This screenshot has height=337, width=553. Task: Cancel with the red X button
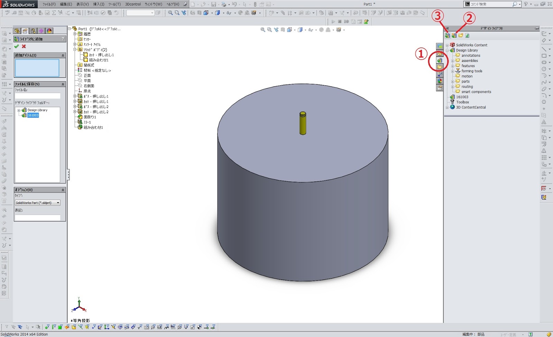coord(24,46)
